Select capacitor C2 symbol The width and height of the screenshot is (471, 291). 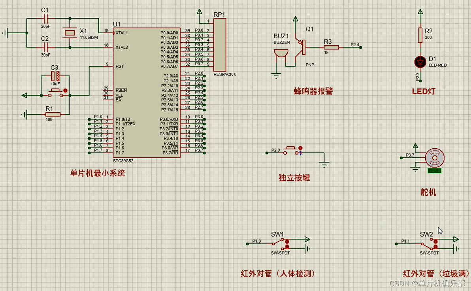46,47
